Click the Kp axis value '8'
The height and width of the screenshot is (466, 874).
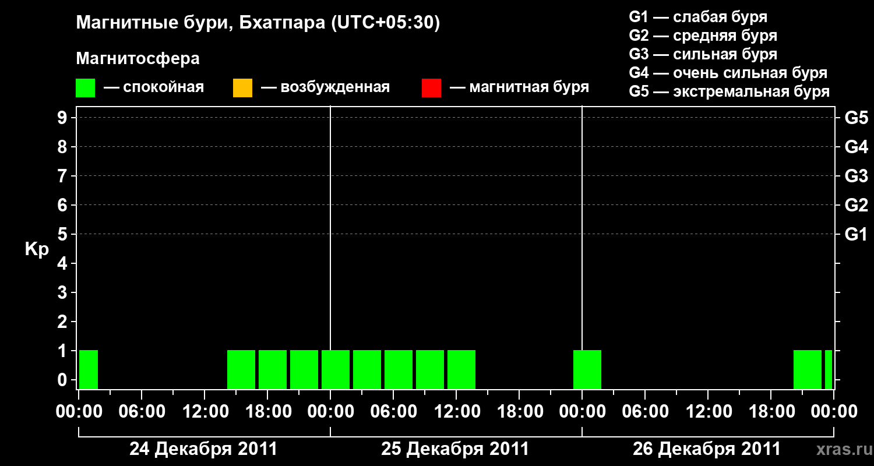[x=64, y=147]
